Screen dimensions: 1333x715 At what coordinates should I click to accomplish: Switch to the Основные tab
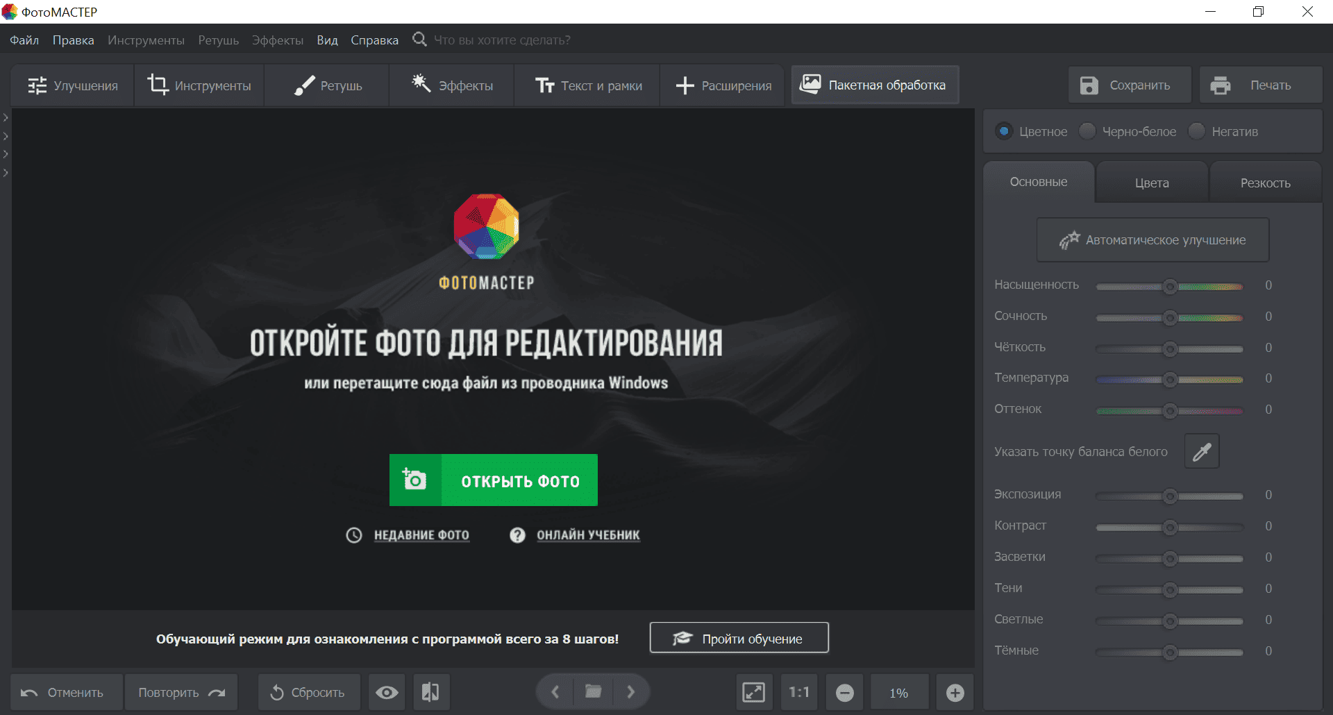pos(1039,182)
